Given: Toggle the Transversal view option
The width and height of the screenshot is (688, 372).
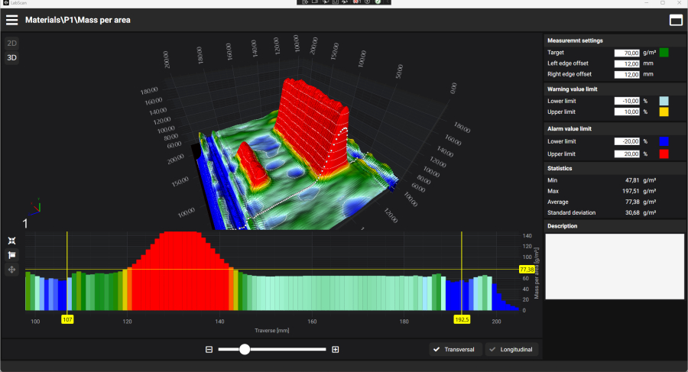Looking at the screenshot, I should click(452, 349).
